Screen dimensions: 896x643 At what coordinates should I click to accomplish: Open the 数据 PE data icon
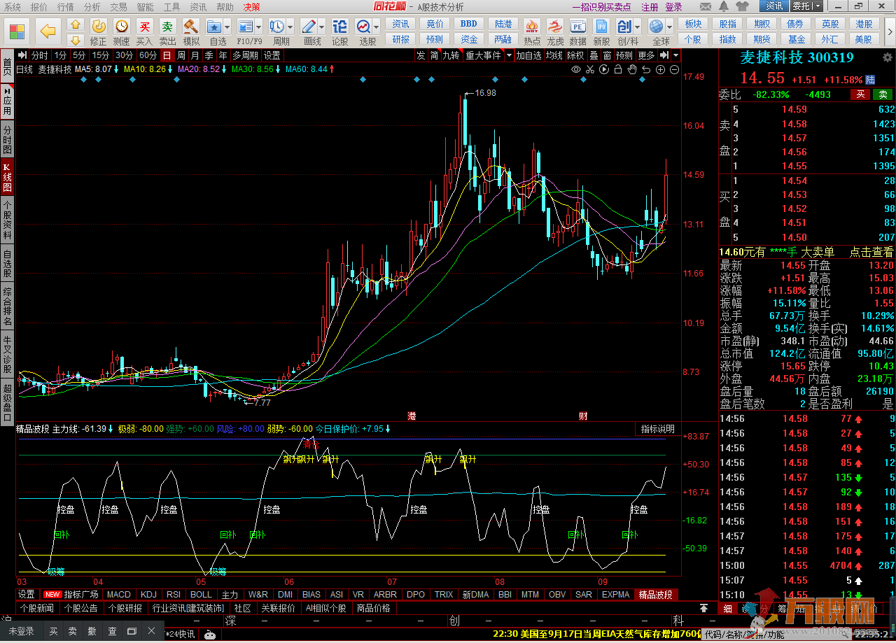coord(578,27)
